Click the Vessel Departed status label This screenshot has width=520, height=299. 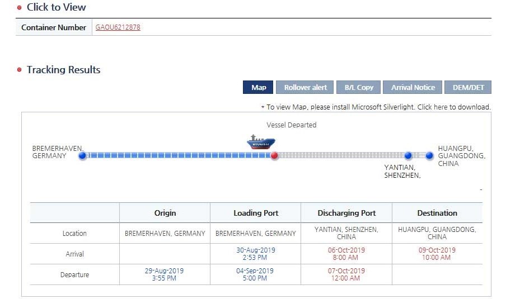point(292,125)
